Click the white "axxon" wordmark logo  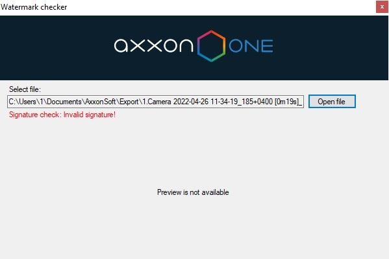[x=153, y=45]
